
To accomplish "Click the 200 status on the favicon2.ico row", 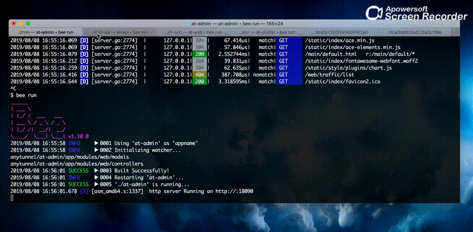I will click(x=200, y=81).
